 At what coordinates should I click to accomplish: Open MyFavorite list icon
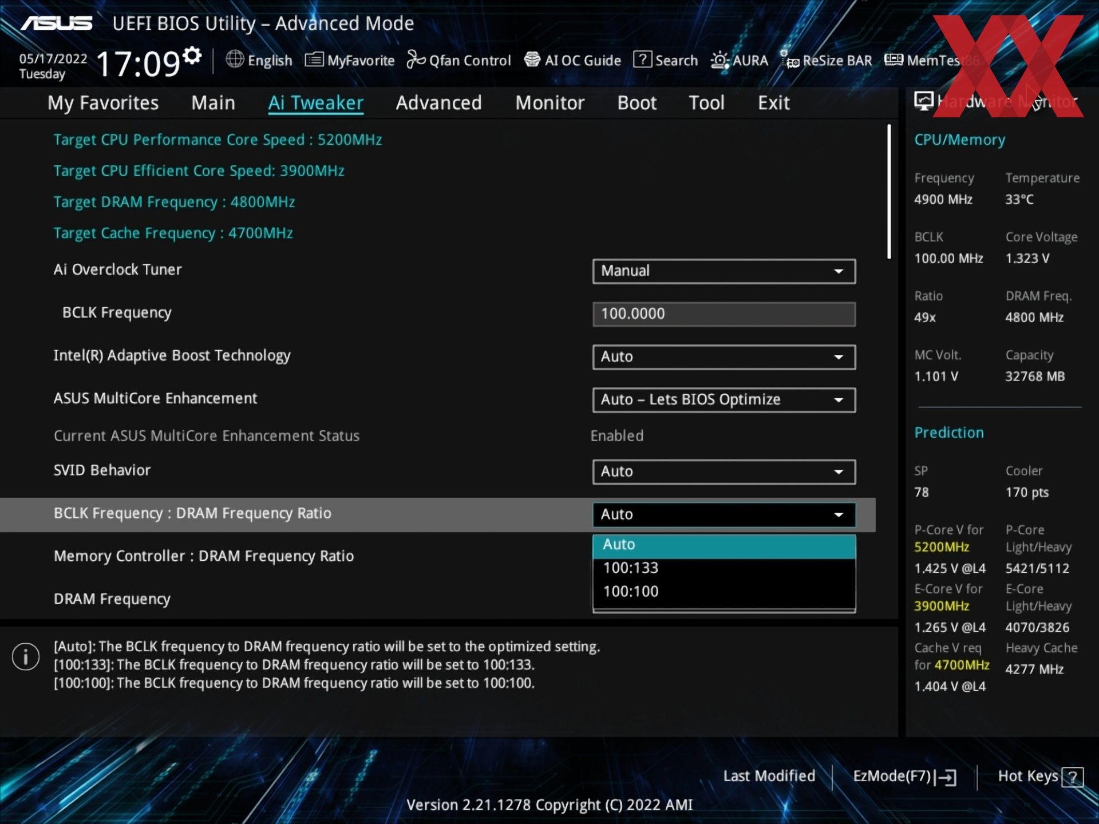click(x=314, y=60)
